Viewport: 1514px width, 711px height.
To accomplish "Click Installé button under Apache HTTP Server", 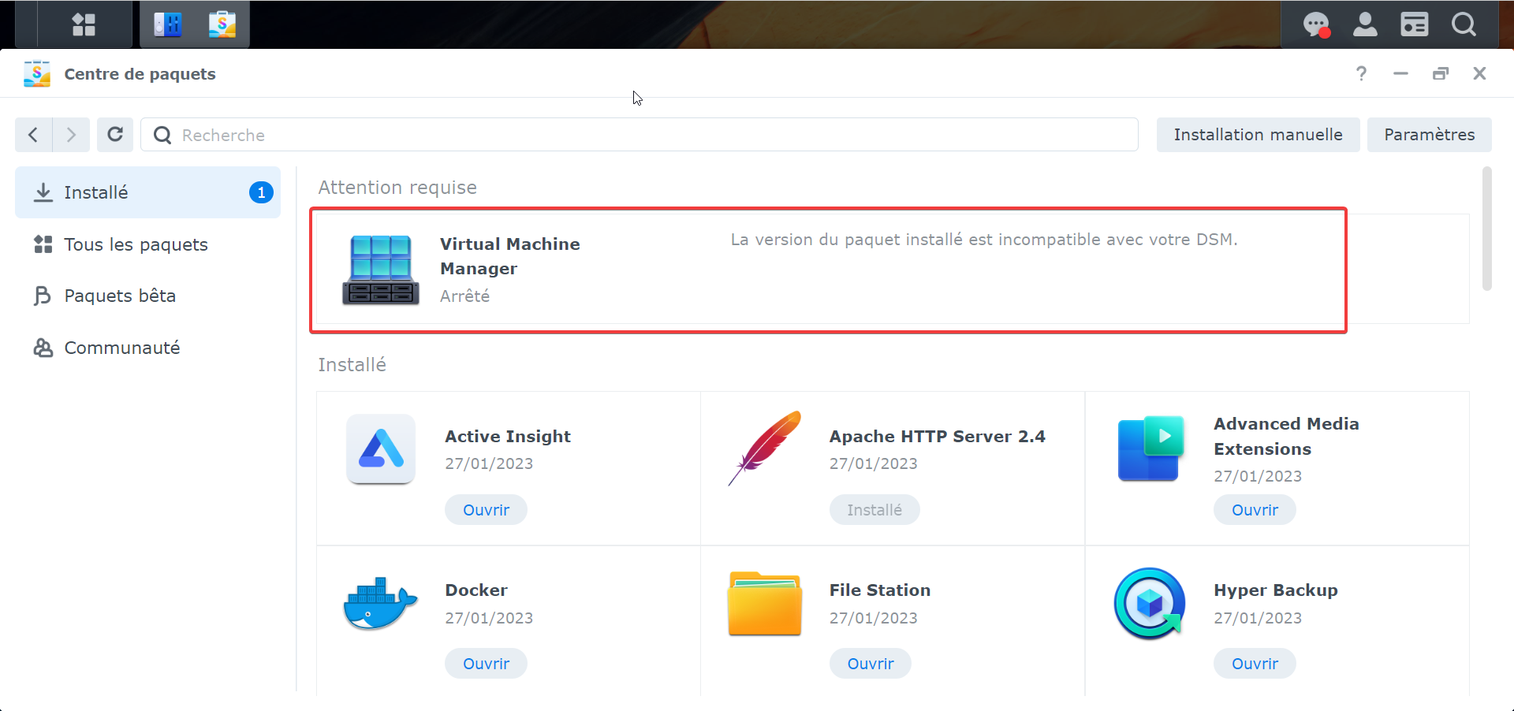I will (x=874, y=510).
